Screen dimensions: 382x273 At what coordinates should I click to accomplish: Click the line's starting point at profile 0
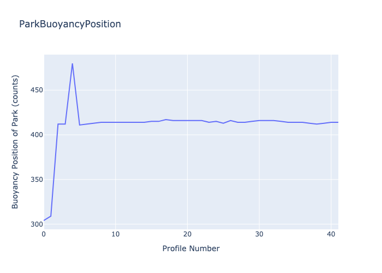[x=44, y=221]
